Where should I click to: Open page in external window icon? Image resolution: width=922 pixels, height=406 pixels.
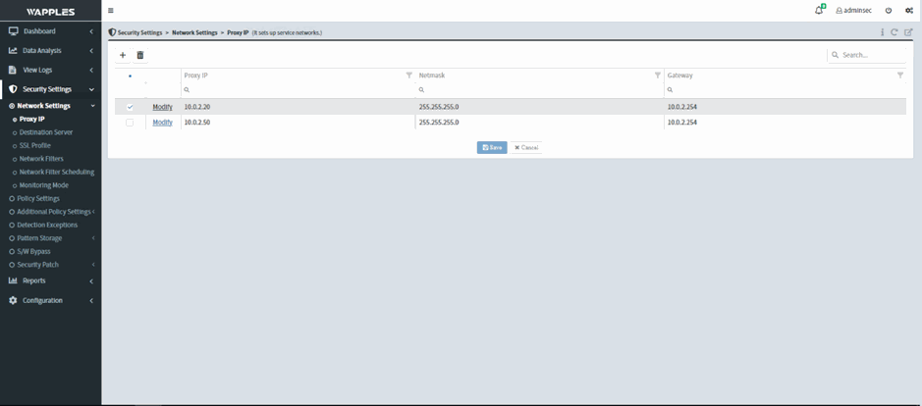coord(908,32)
